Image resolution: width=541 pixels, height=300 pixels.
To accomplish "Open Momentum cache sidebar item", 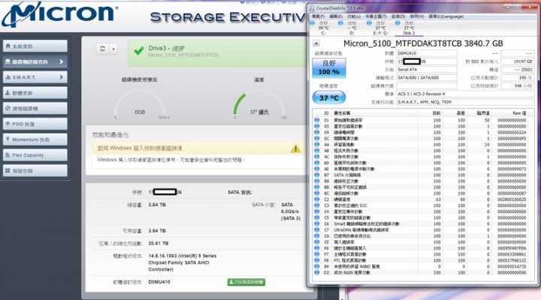I will (35, 139).
